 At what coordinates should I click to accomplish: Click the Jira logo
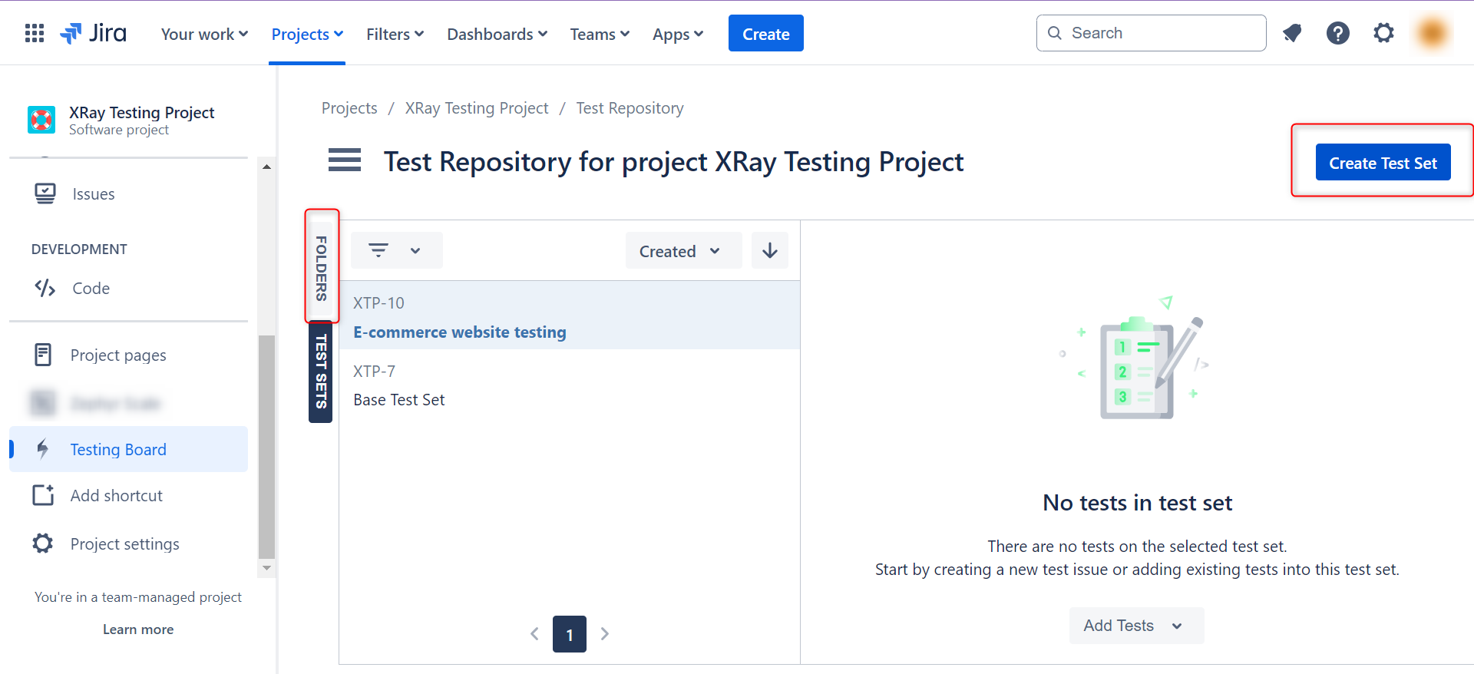pyautogui.click(x=94, y=33)
